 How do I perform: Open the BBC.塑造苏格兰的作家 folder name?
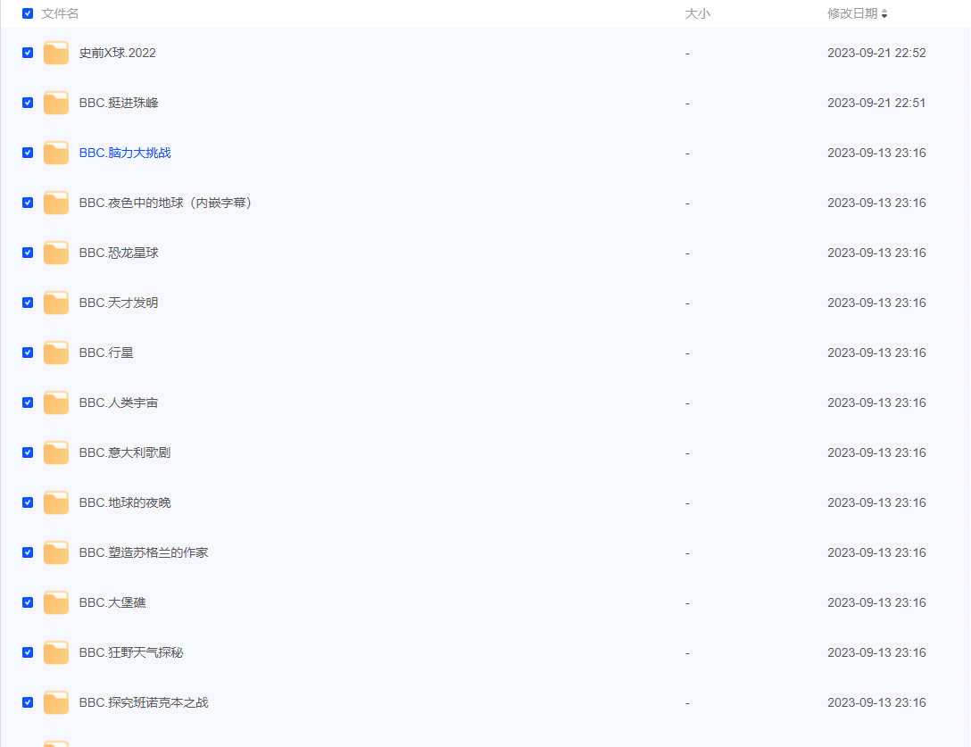click(x=144, y=552)
